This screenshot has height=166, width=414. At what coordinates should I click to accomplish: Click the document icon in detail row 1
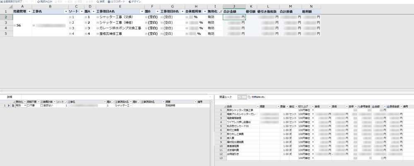pos(13,105)
